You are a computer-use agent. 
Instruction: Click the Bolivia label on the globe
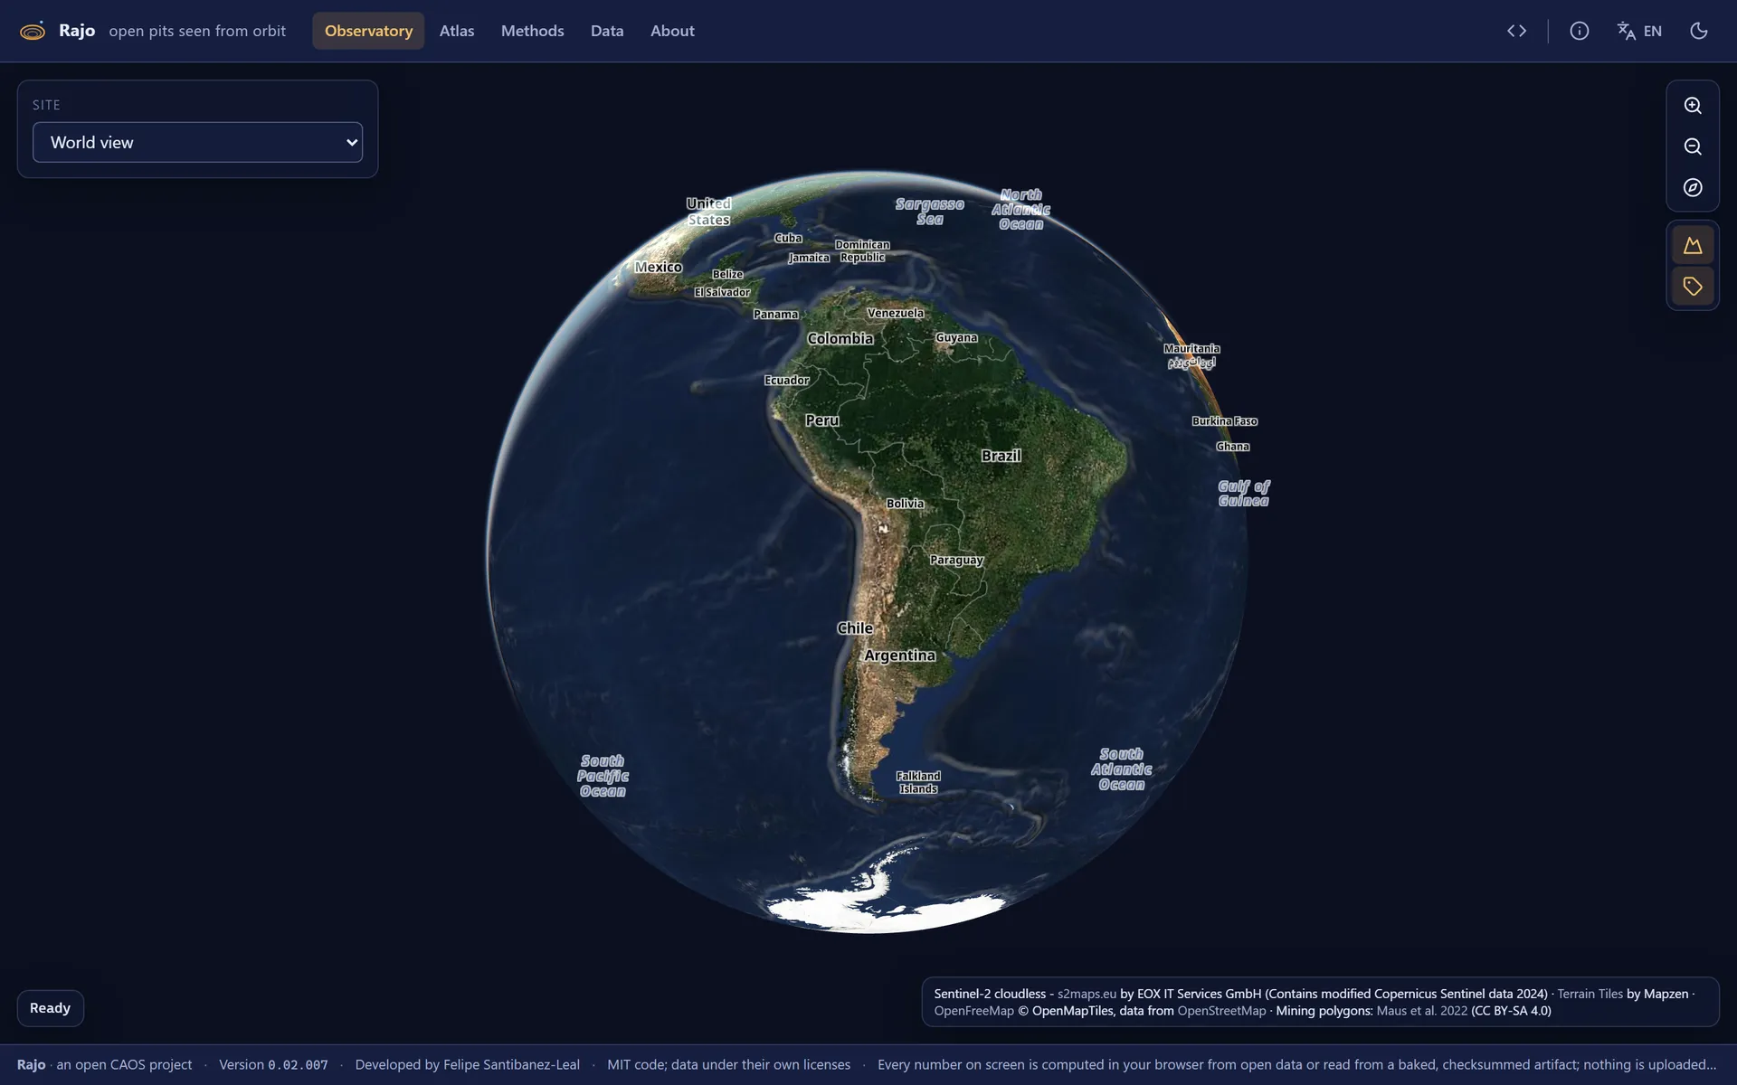click(x=905, y=504)
